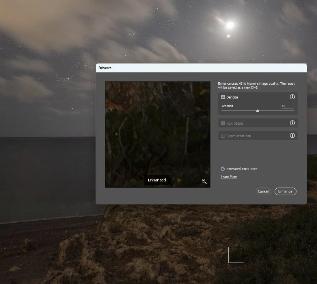Screen dimensions: 317x284
Task: Open the Denoise info icon
Action: click(x=292, y=97)
